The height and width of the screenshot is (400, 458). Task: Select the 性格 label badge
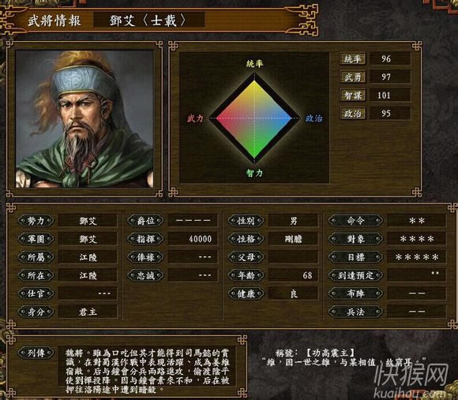tap(246, 239)
